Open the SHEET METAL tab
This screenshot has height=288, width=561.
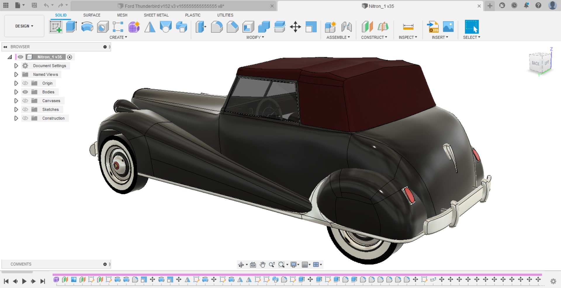(x=156, y=15)
